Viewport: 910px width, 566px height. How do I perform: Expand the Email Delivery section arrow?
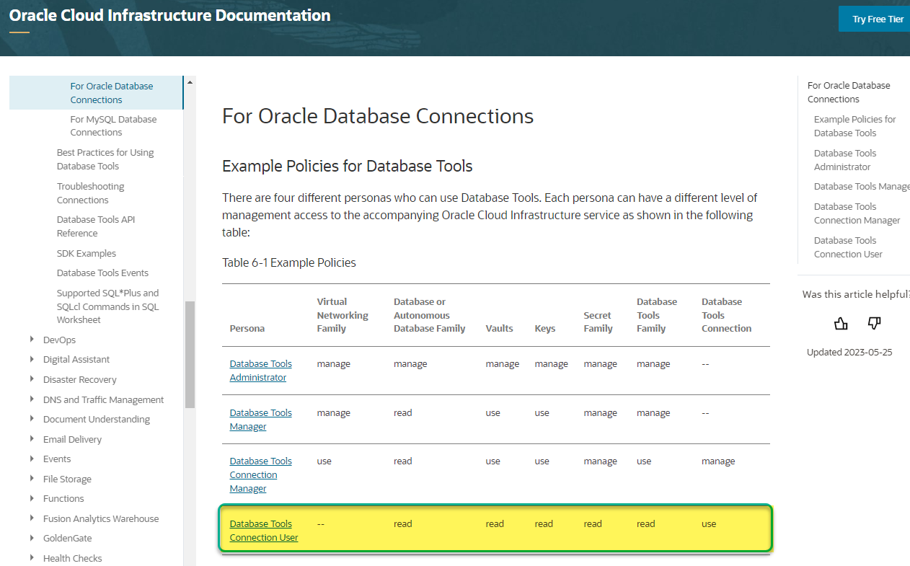click(x=32, y=439)
